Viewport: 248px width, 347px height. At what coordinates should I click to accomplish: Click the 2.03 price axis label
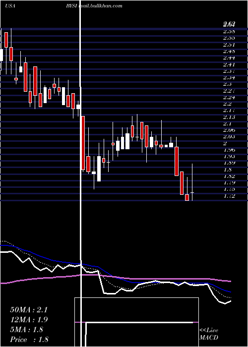[x=229, y=137]
